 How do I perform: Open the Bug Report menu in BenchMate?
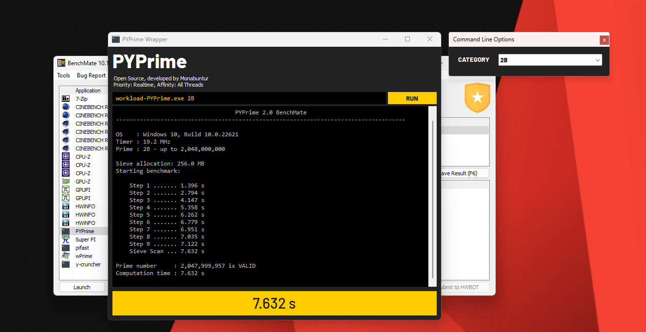(x=91, y=75)
